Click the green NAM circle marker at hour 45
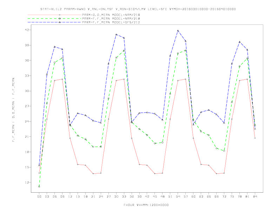The image size is (278, 214). pyautogui.click(x=155, y=143)
